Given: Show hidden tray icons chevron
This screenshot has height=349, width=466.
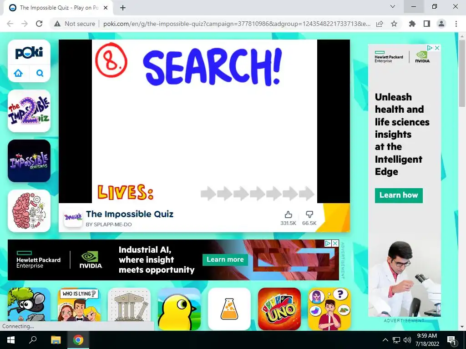Looking at the screenshot, I should point(385,340).
